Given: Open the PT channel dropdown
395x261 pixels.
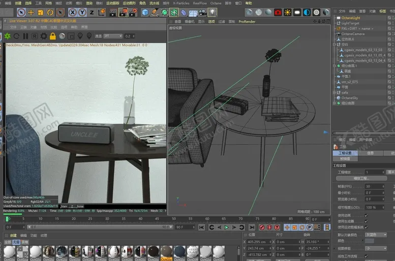Looking at the screenshot, I should (x=113, y=36).
